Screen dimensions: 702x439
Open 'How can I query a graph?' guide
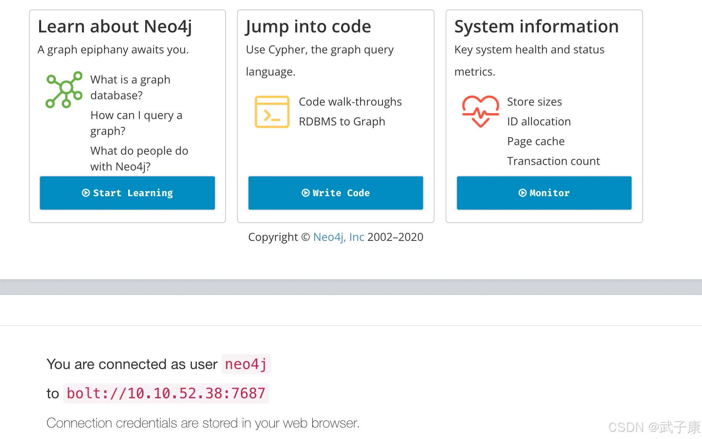[x=136, y=123]
